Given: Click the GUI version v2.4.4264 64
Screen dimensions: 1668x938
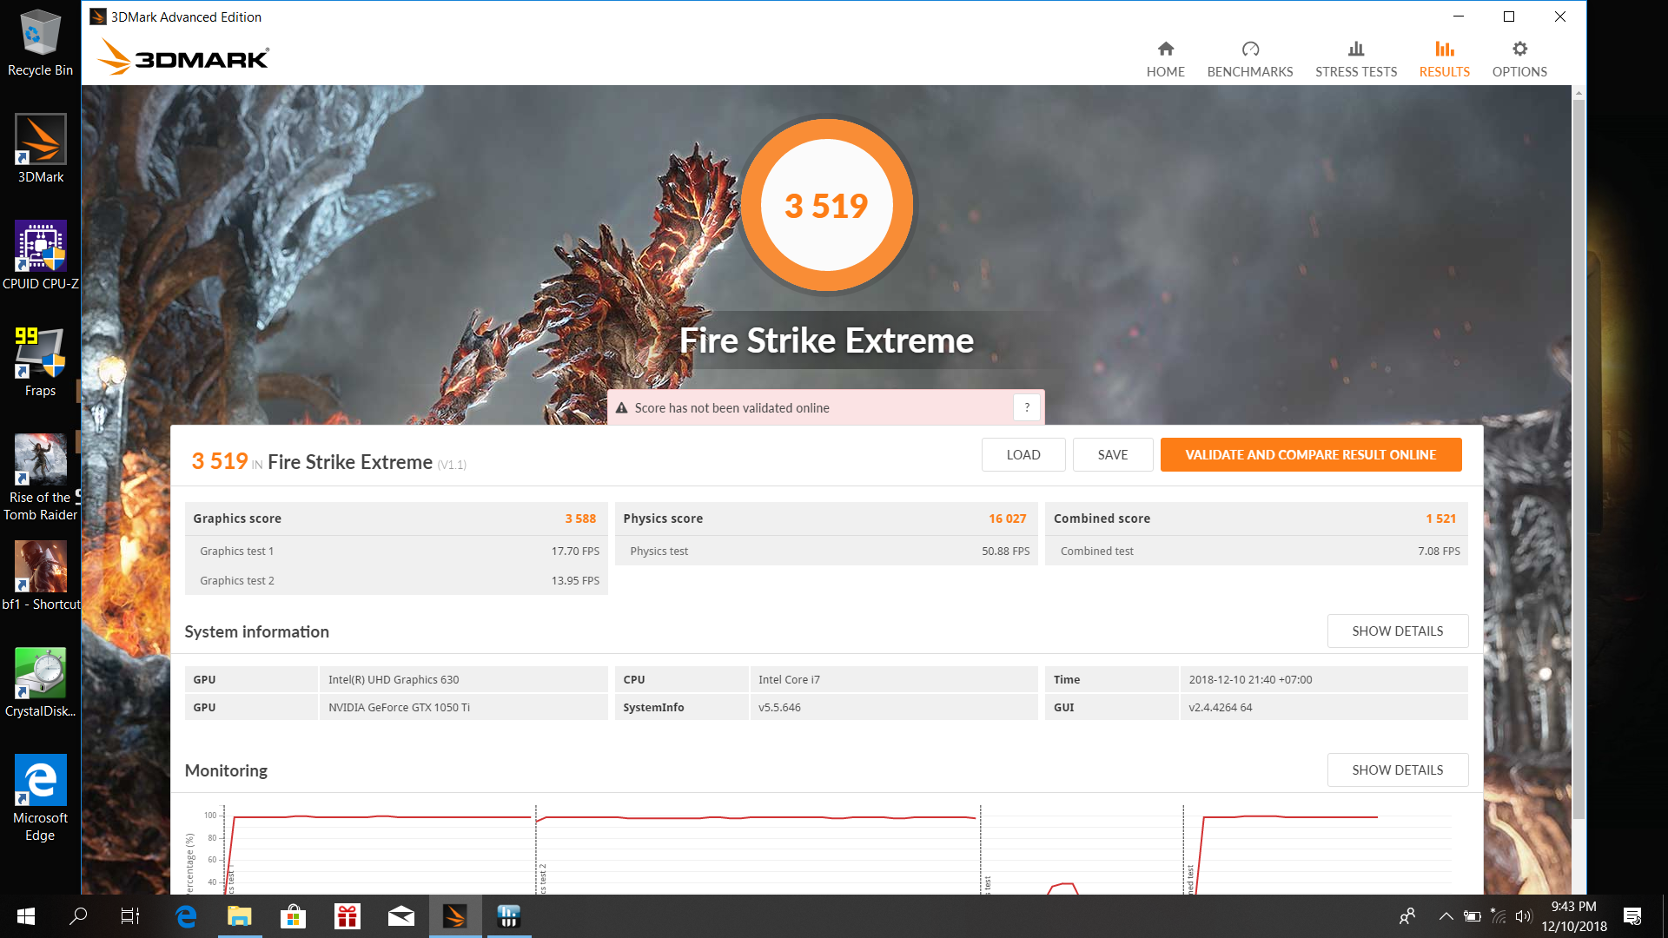Looking at the screenshot, I should [1221, 707].
